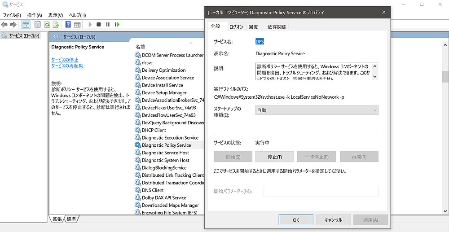Open the ファイル(F) menu
449x232 pixels.
pos(12,15)
